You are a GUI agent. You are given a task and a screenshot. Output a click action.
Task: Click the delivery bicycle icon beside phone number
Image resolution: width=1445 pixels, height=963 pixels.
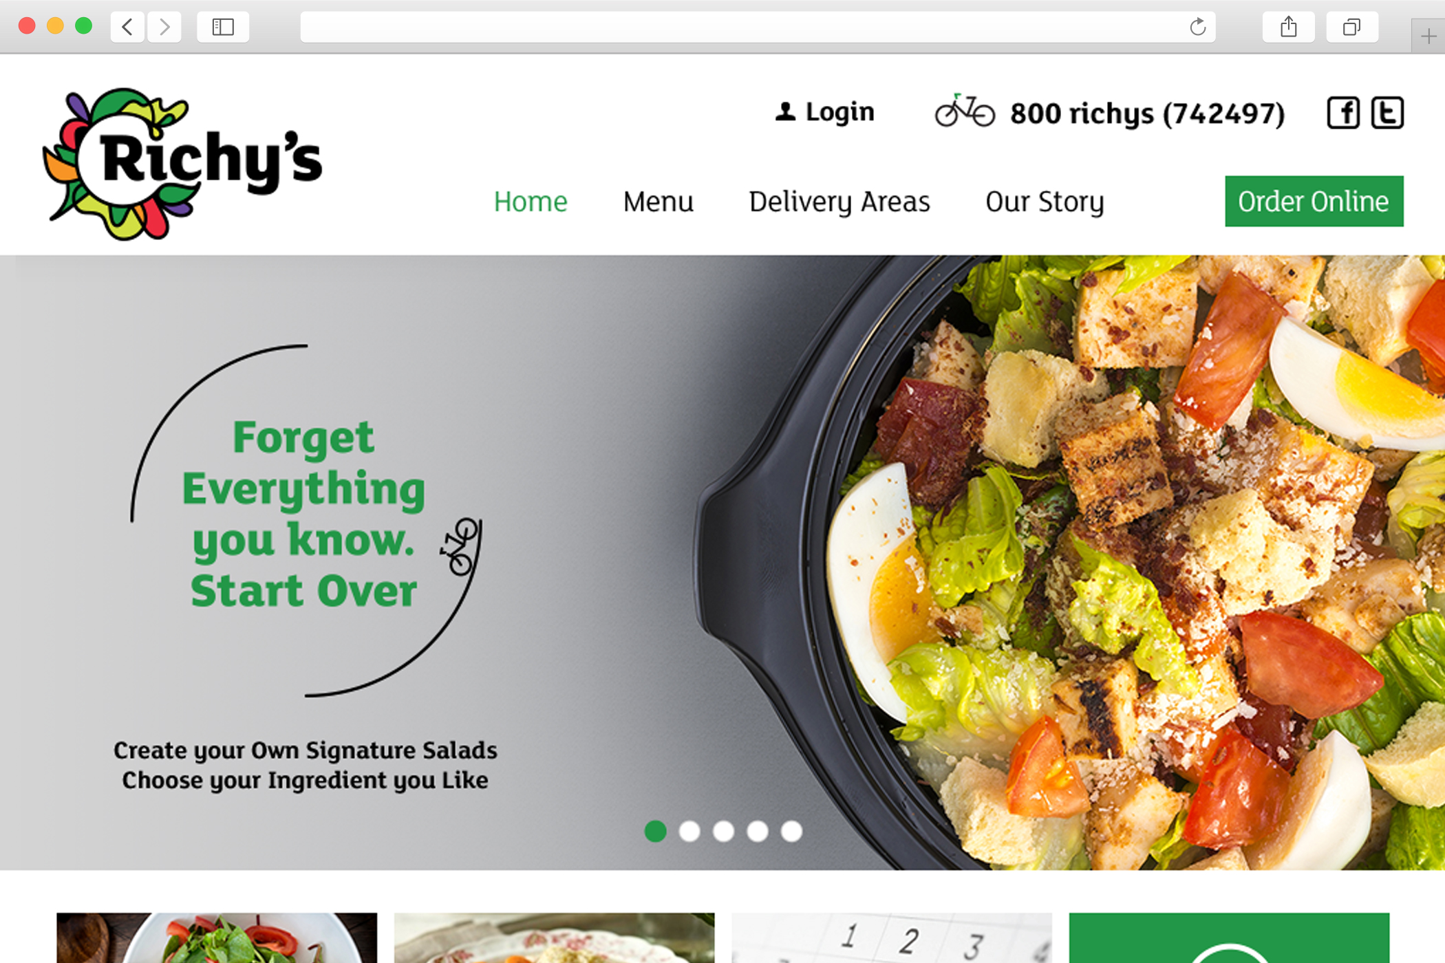pyautogui.click(x=965, y=111)
